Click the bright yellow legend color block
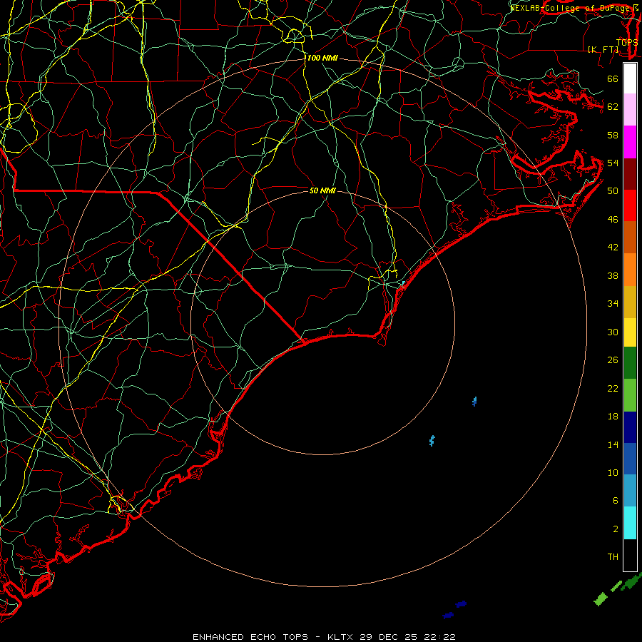Screen dimensions: 642x642 630,332
